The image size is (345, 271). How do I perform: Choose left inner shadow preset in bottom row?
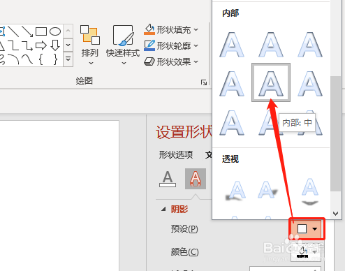tap(232, 122)
